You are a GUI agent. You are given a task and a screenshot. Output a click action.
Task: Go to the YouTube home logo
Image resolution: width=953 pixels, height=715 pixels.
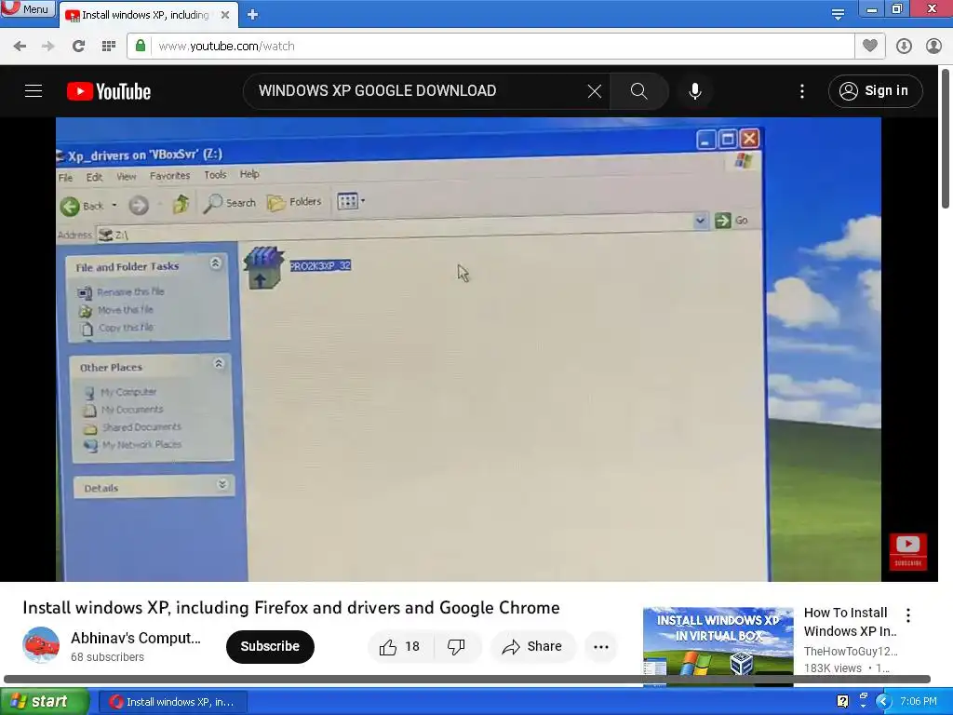pos(109,91)
